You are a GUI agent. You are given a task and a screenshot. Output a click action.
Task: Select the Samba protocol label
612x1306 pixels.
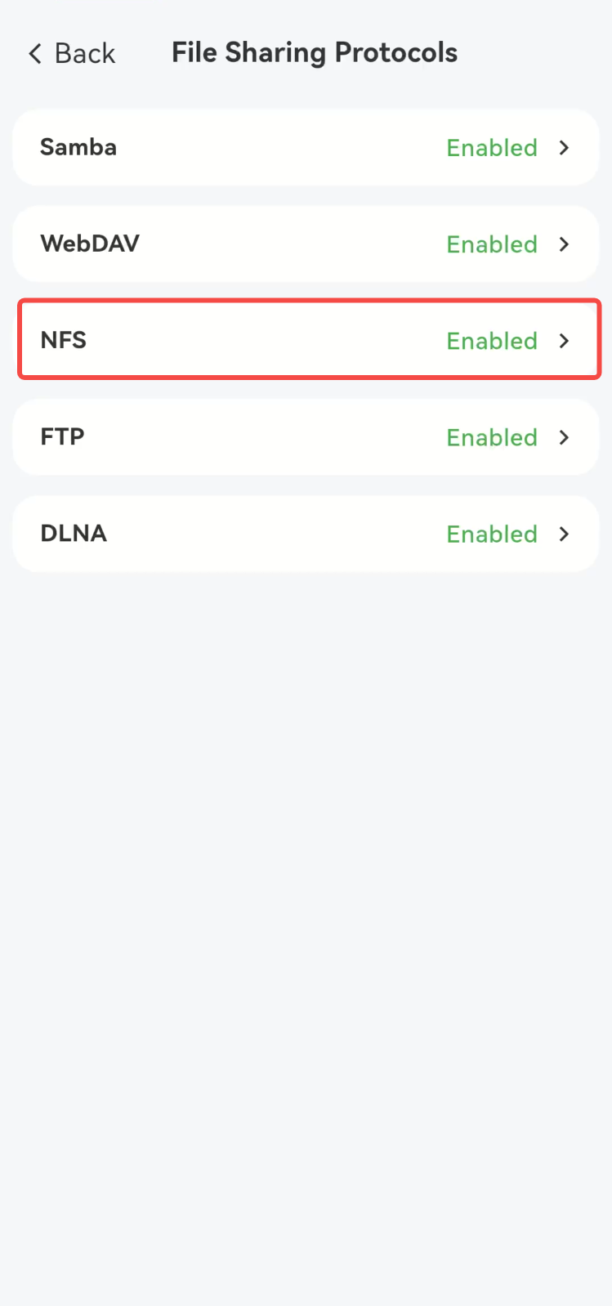78,147
